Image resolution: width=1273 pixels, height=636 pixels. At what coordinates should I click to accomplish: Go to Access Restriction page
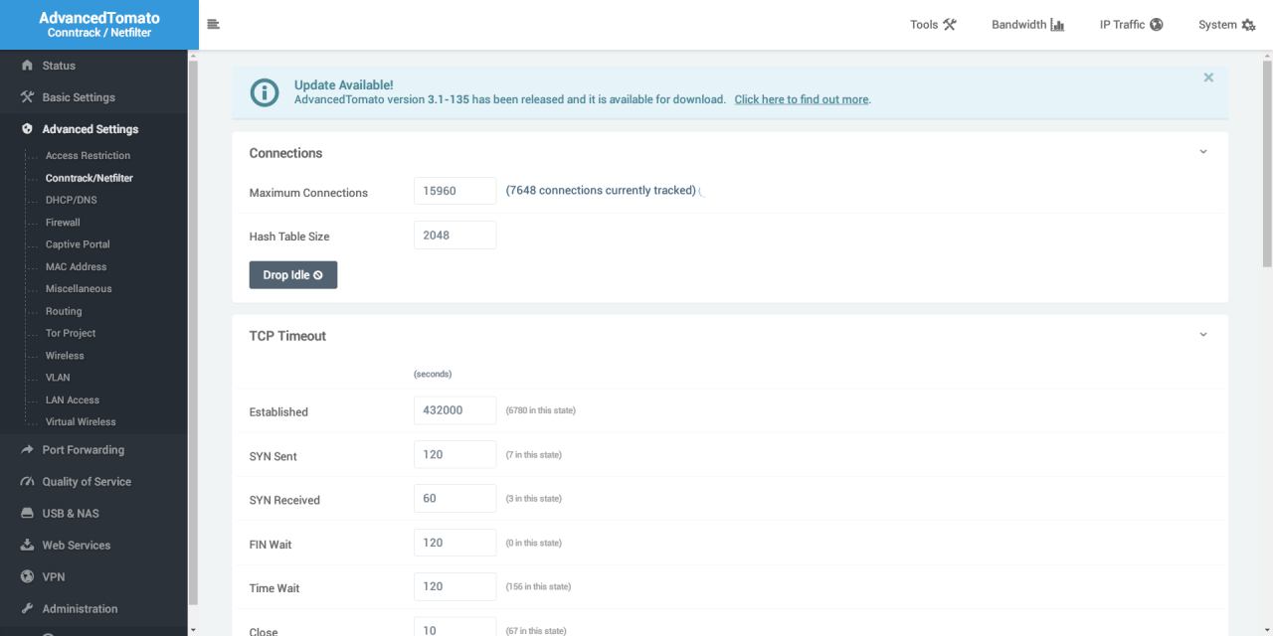[88, 156]
